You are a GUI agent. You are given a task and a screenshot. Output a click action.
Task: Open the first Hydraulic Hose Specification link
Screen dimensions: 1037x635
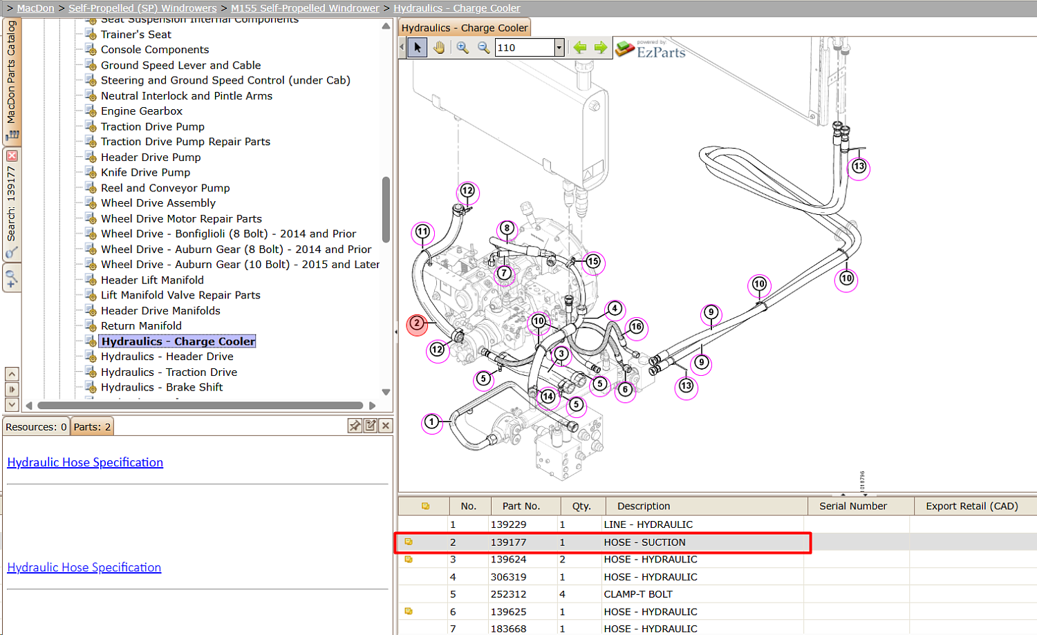point(85,462)
